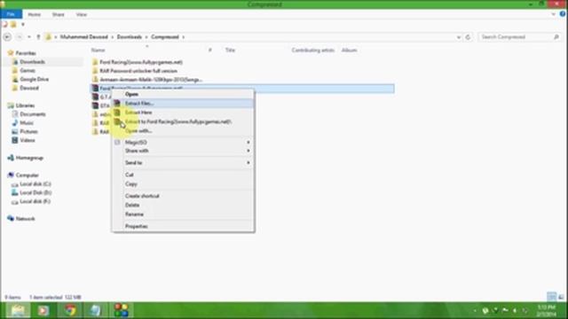Switch to details view layout

551,297
